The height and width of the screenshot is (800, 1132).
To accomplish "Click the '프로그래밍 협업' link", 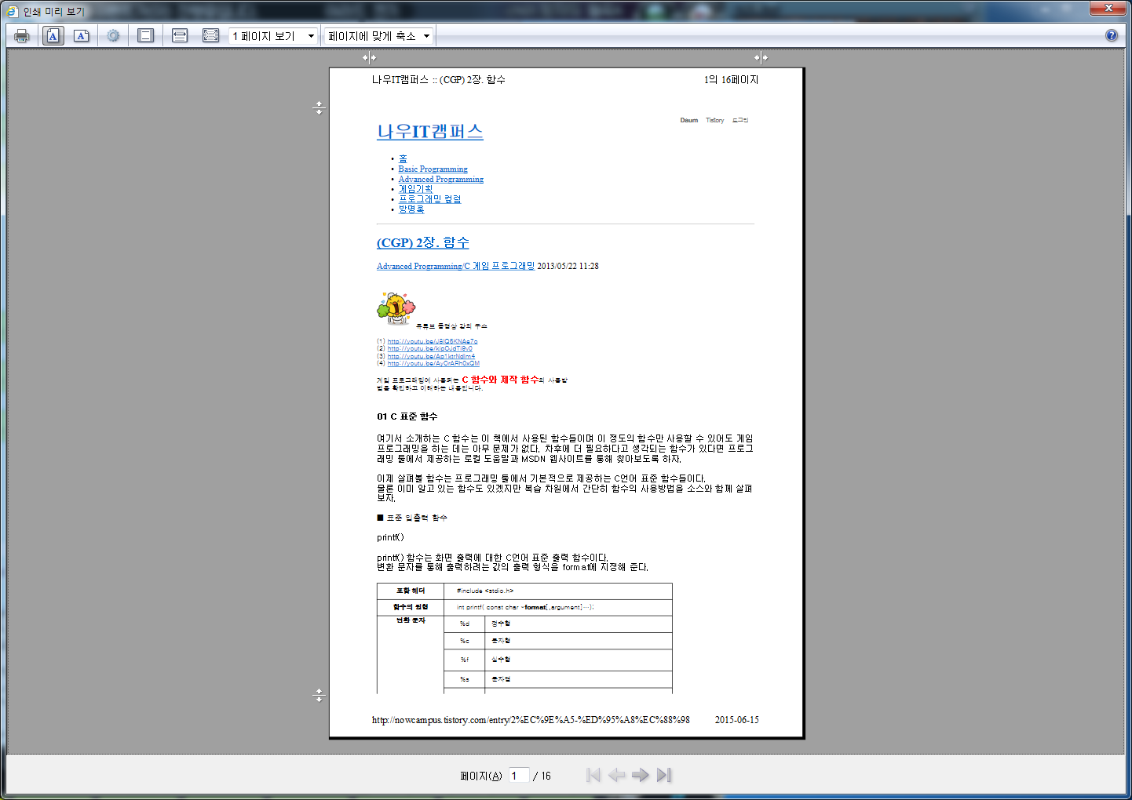I will 429,199.
